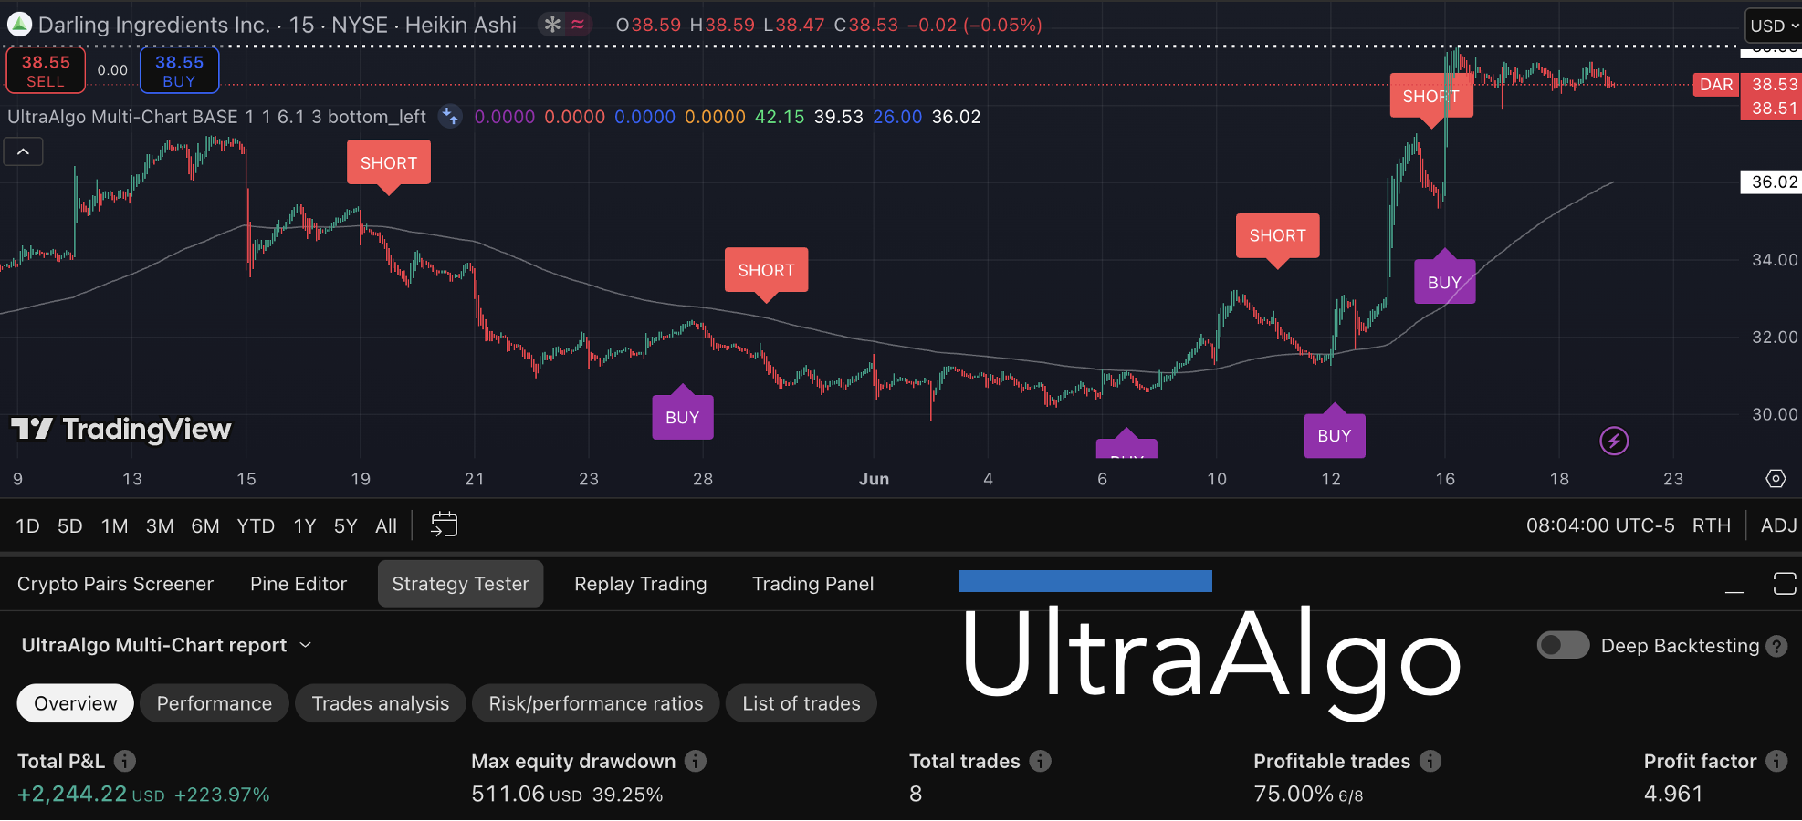Set chart range to 1Y

point(305,525)
